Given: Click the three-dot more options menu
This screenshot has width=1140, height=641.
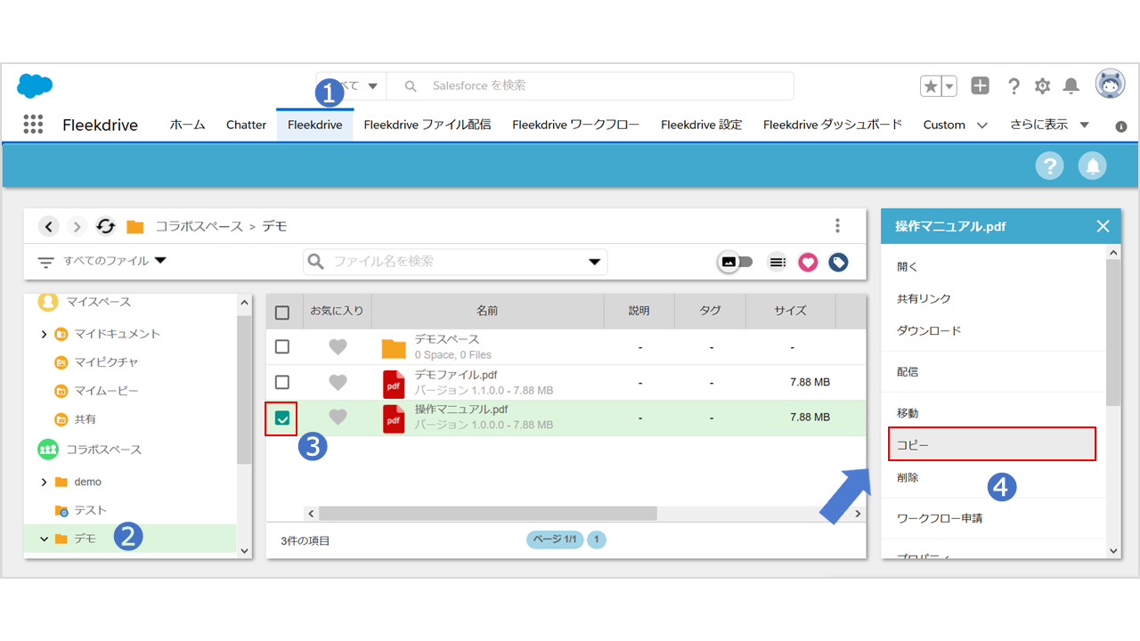Looking at the screenshot, I should (837, 226).
